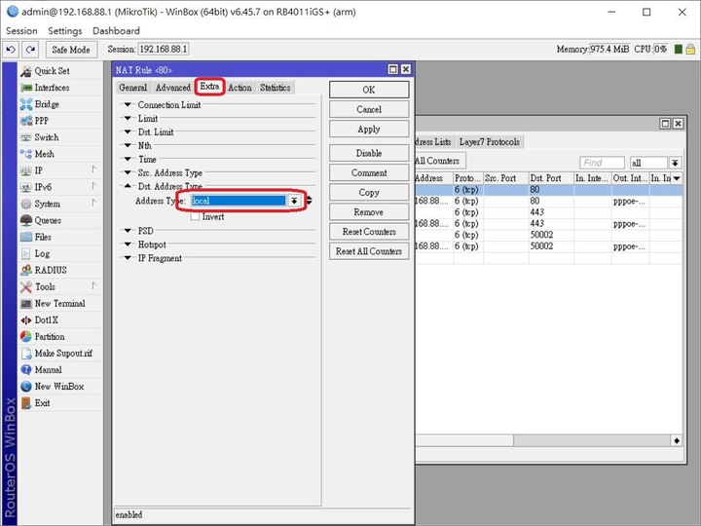Switch to the General tab
701x526 pixels.
click(132, 88)
